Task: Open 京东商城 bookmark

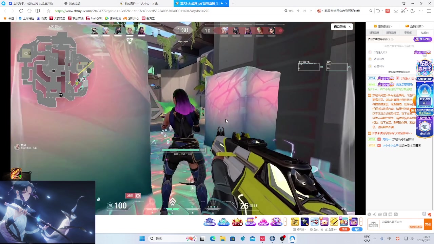Action: click(76, 18)
